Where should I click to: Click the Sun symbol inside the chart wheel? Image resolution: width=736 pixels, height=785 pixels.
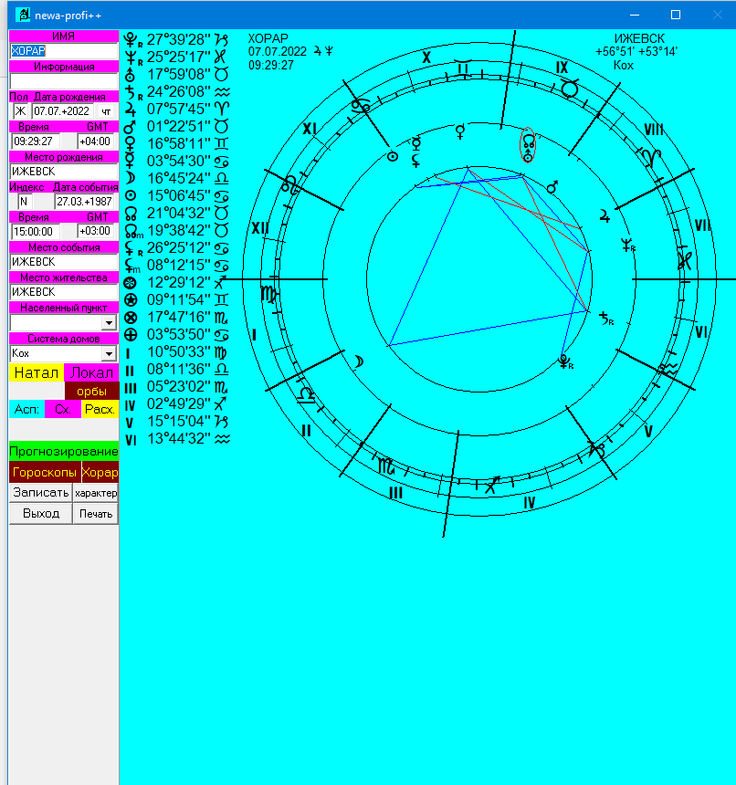click(393, 157)
